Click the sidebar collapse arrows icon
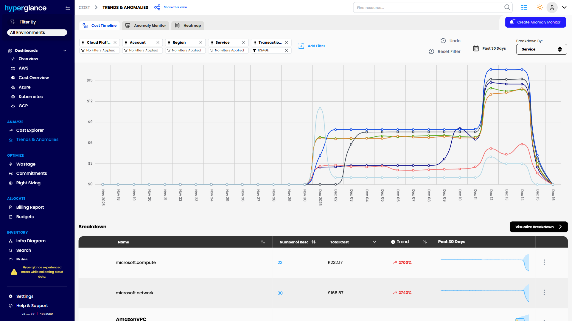Screen dimensions: 572x321 68,8
